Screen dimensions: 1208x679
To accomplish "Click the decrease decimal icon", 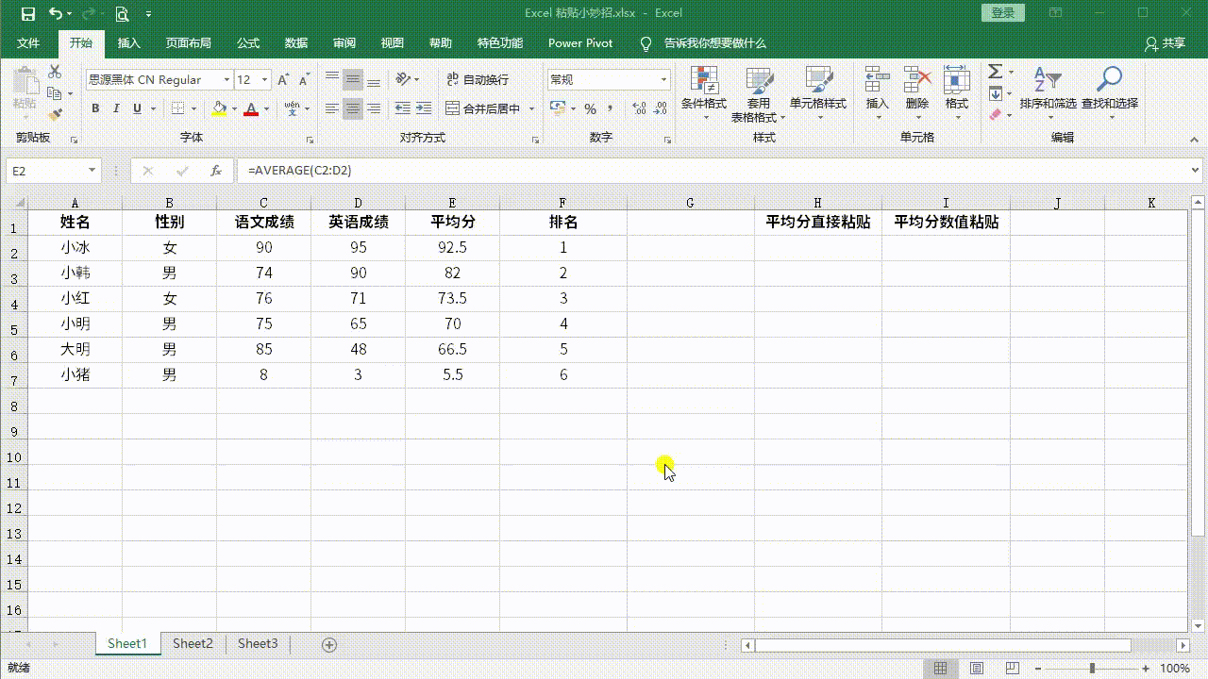I will pyautogui.click(x=662, y=109).
